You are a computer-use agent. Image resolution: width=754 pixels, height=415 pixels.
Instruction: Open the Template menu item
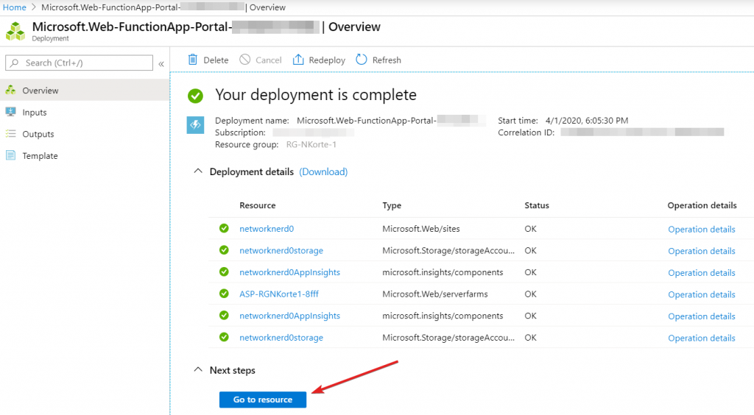click(85, 156)
